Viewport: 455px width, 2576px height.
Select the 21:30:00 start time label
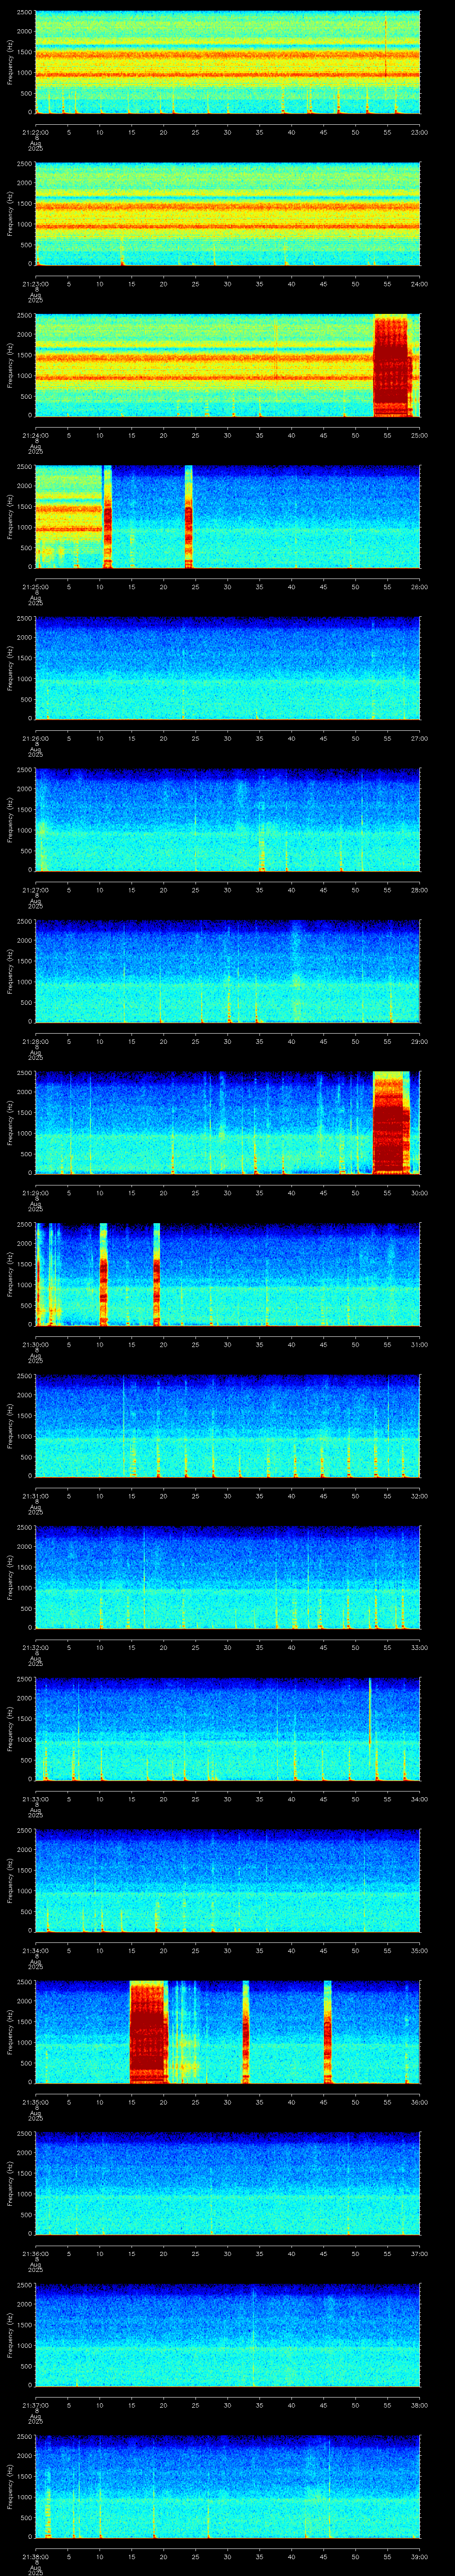point(35,1344)
